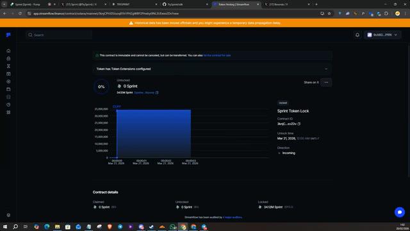Open File Explorer from the taskbar
Screen dimensions: 410x231
[57, 227]
